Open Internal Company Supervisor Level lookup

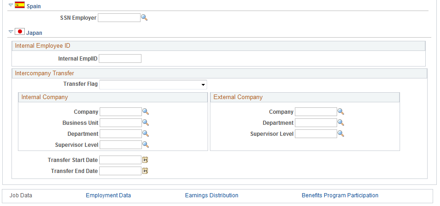146,145
